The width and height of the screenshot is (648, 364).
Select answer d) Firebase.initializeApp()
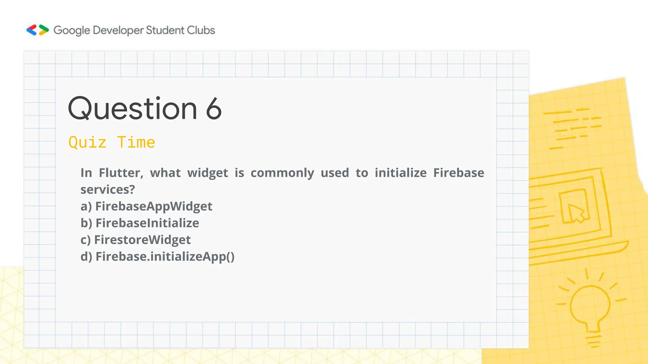tap(158, 257)
